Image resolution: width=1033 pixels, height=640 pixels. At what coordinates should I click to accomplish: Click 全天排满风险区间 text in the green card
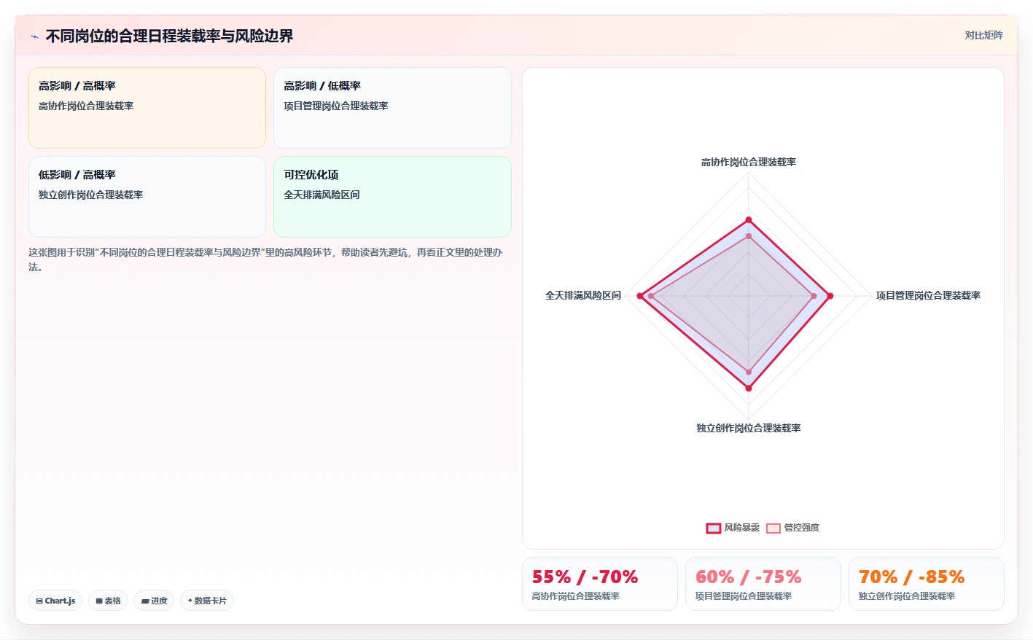[321, 195]
